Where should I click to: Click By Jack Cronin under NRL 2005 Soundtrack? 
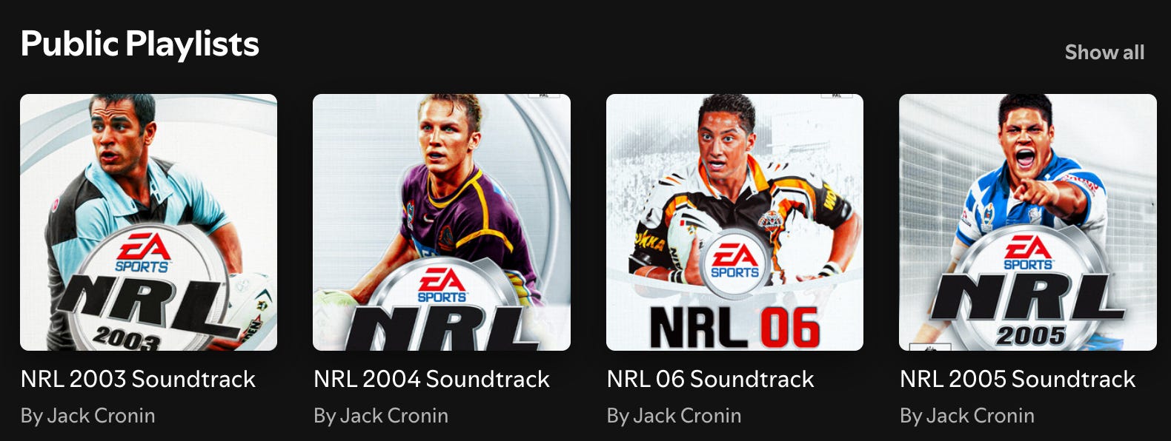[x=967, y=416]
